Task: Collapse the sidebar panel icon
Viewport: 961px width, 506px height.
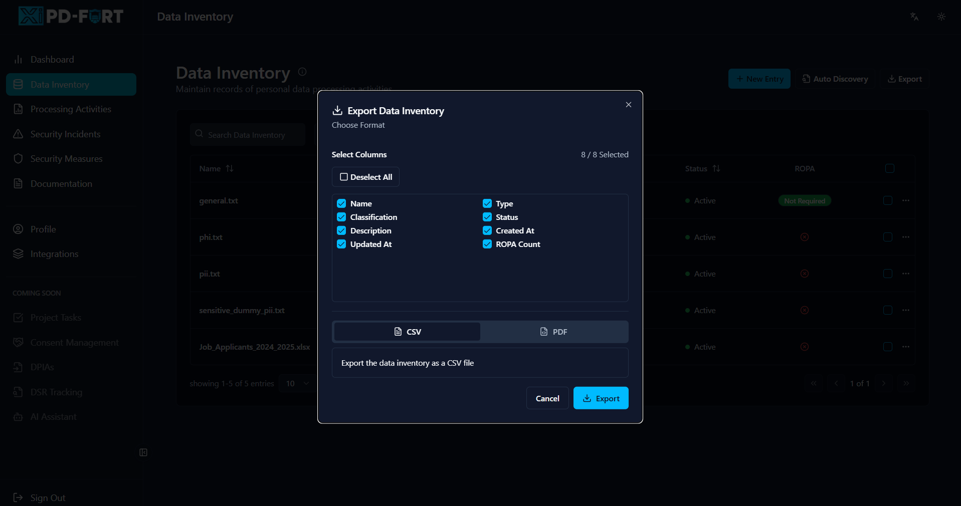Action: [x=143, y=452]
